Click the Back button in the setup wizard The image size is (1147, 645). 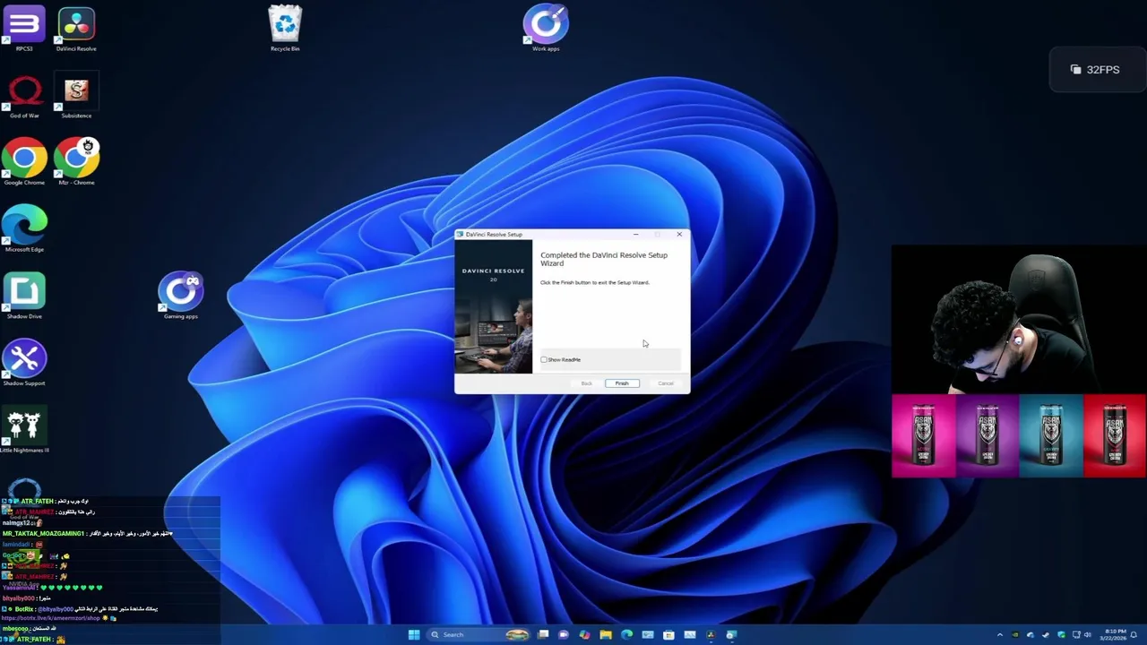(x=586, y=383)
